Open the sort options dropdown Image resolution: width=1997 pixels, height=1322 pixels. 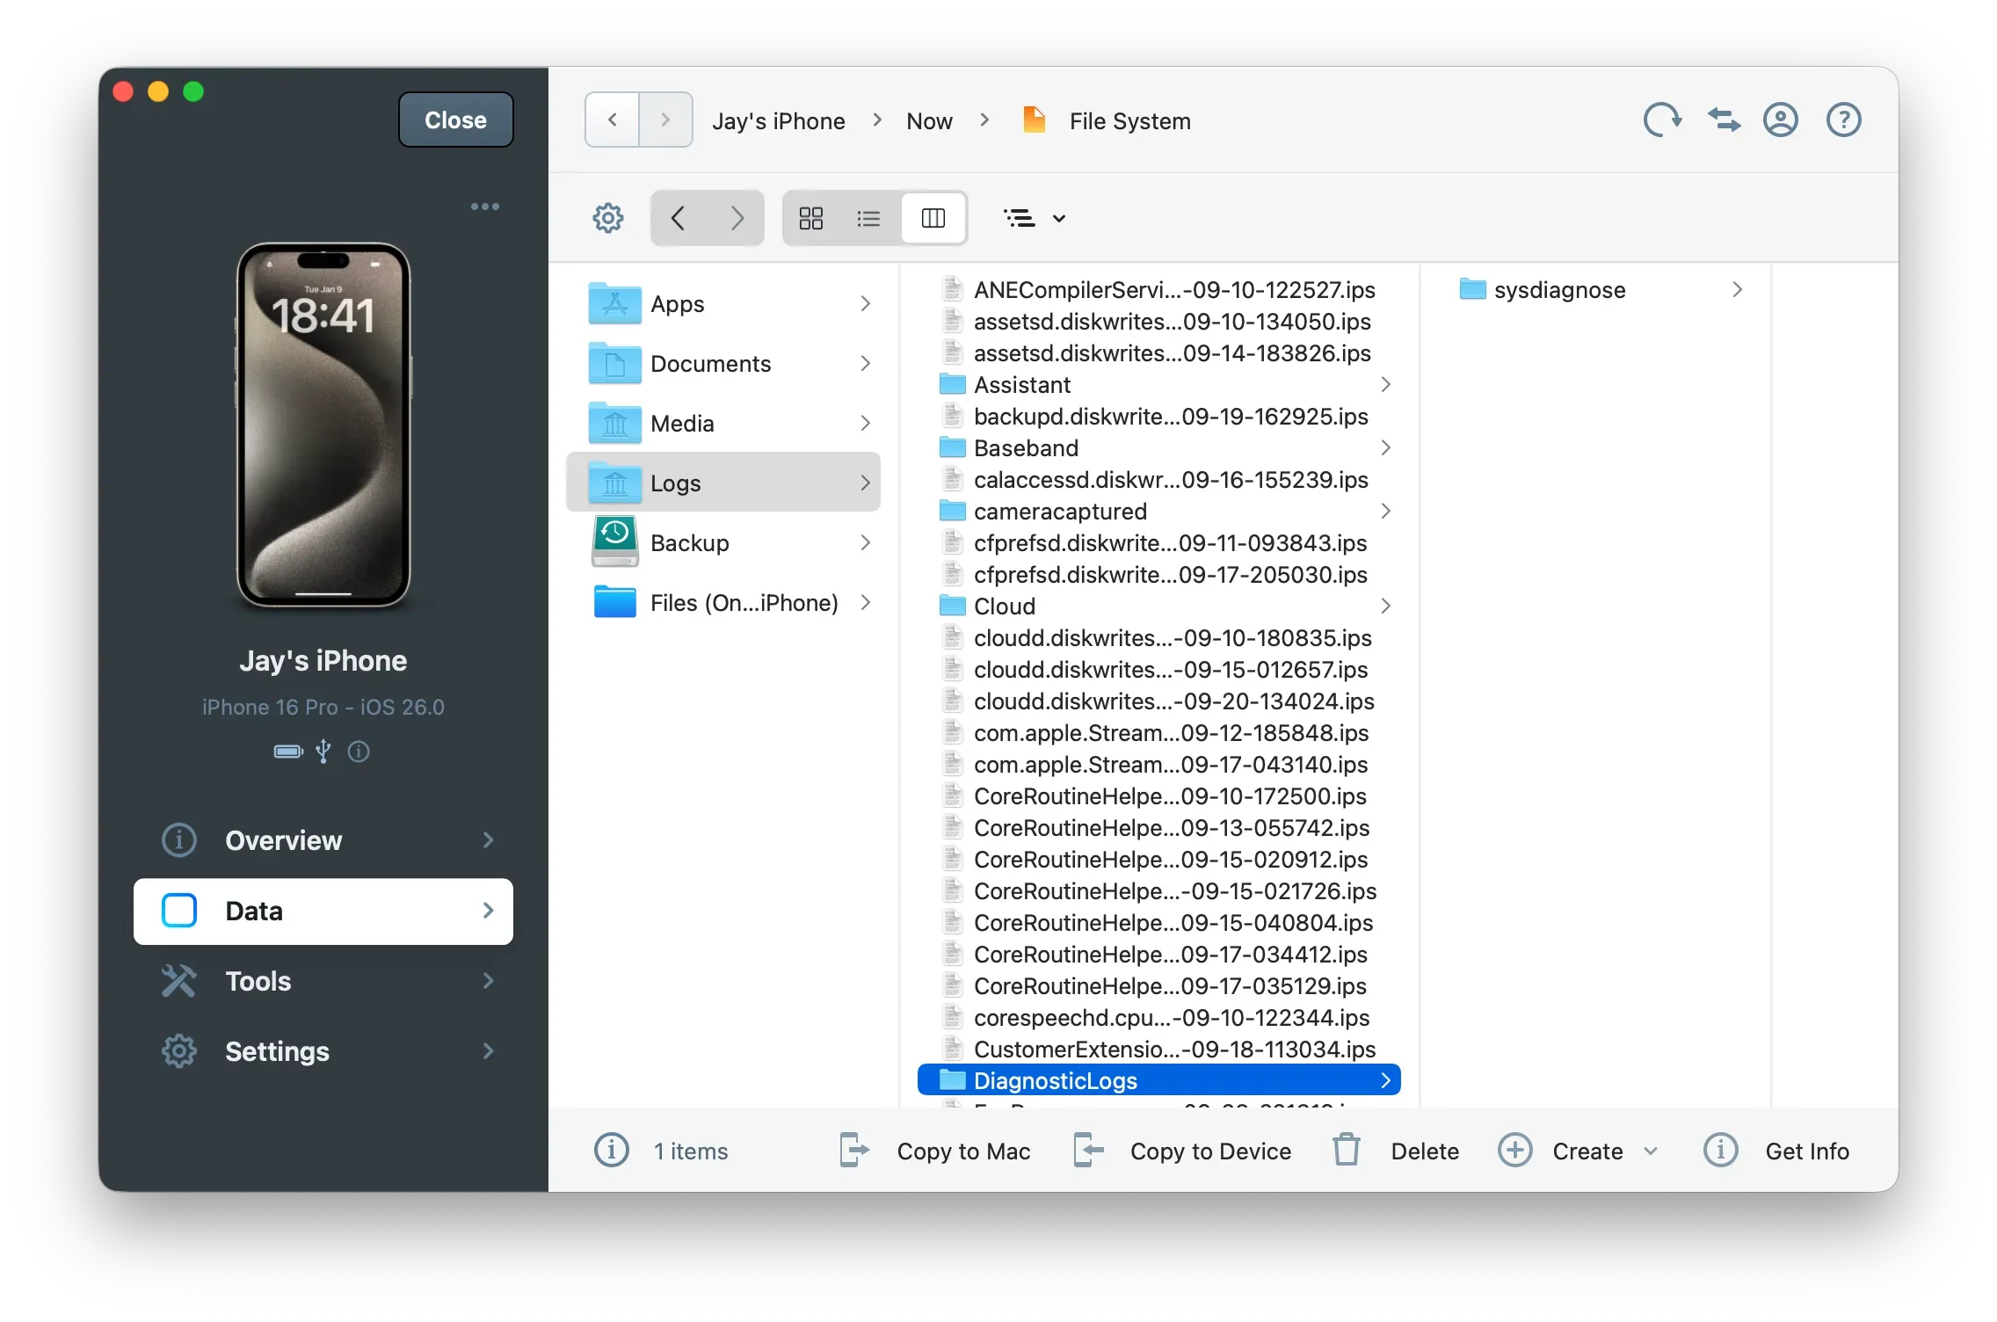coord(1035,217)
